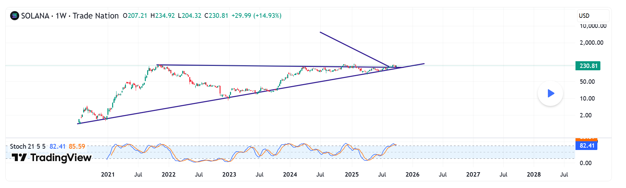Click the 50.00 price axis label
The height and width of the screenshot is (188, 626).
(587, 82)
